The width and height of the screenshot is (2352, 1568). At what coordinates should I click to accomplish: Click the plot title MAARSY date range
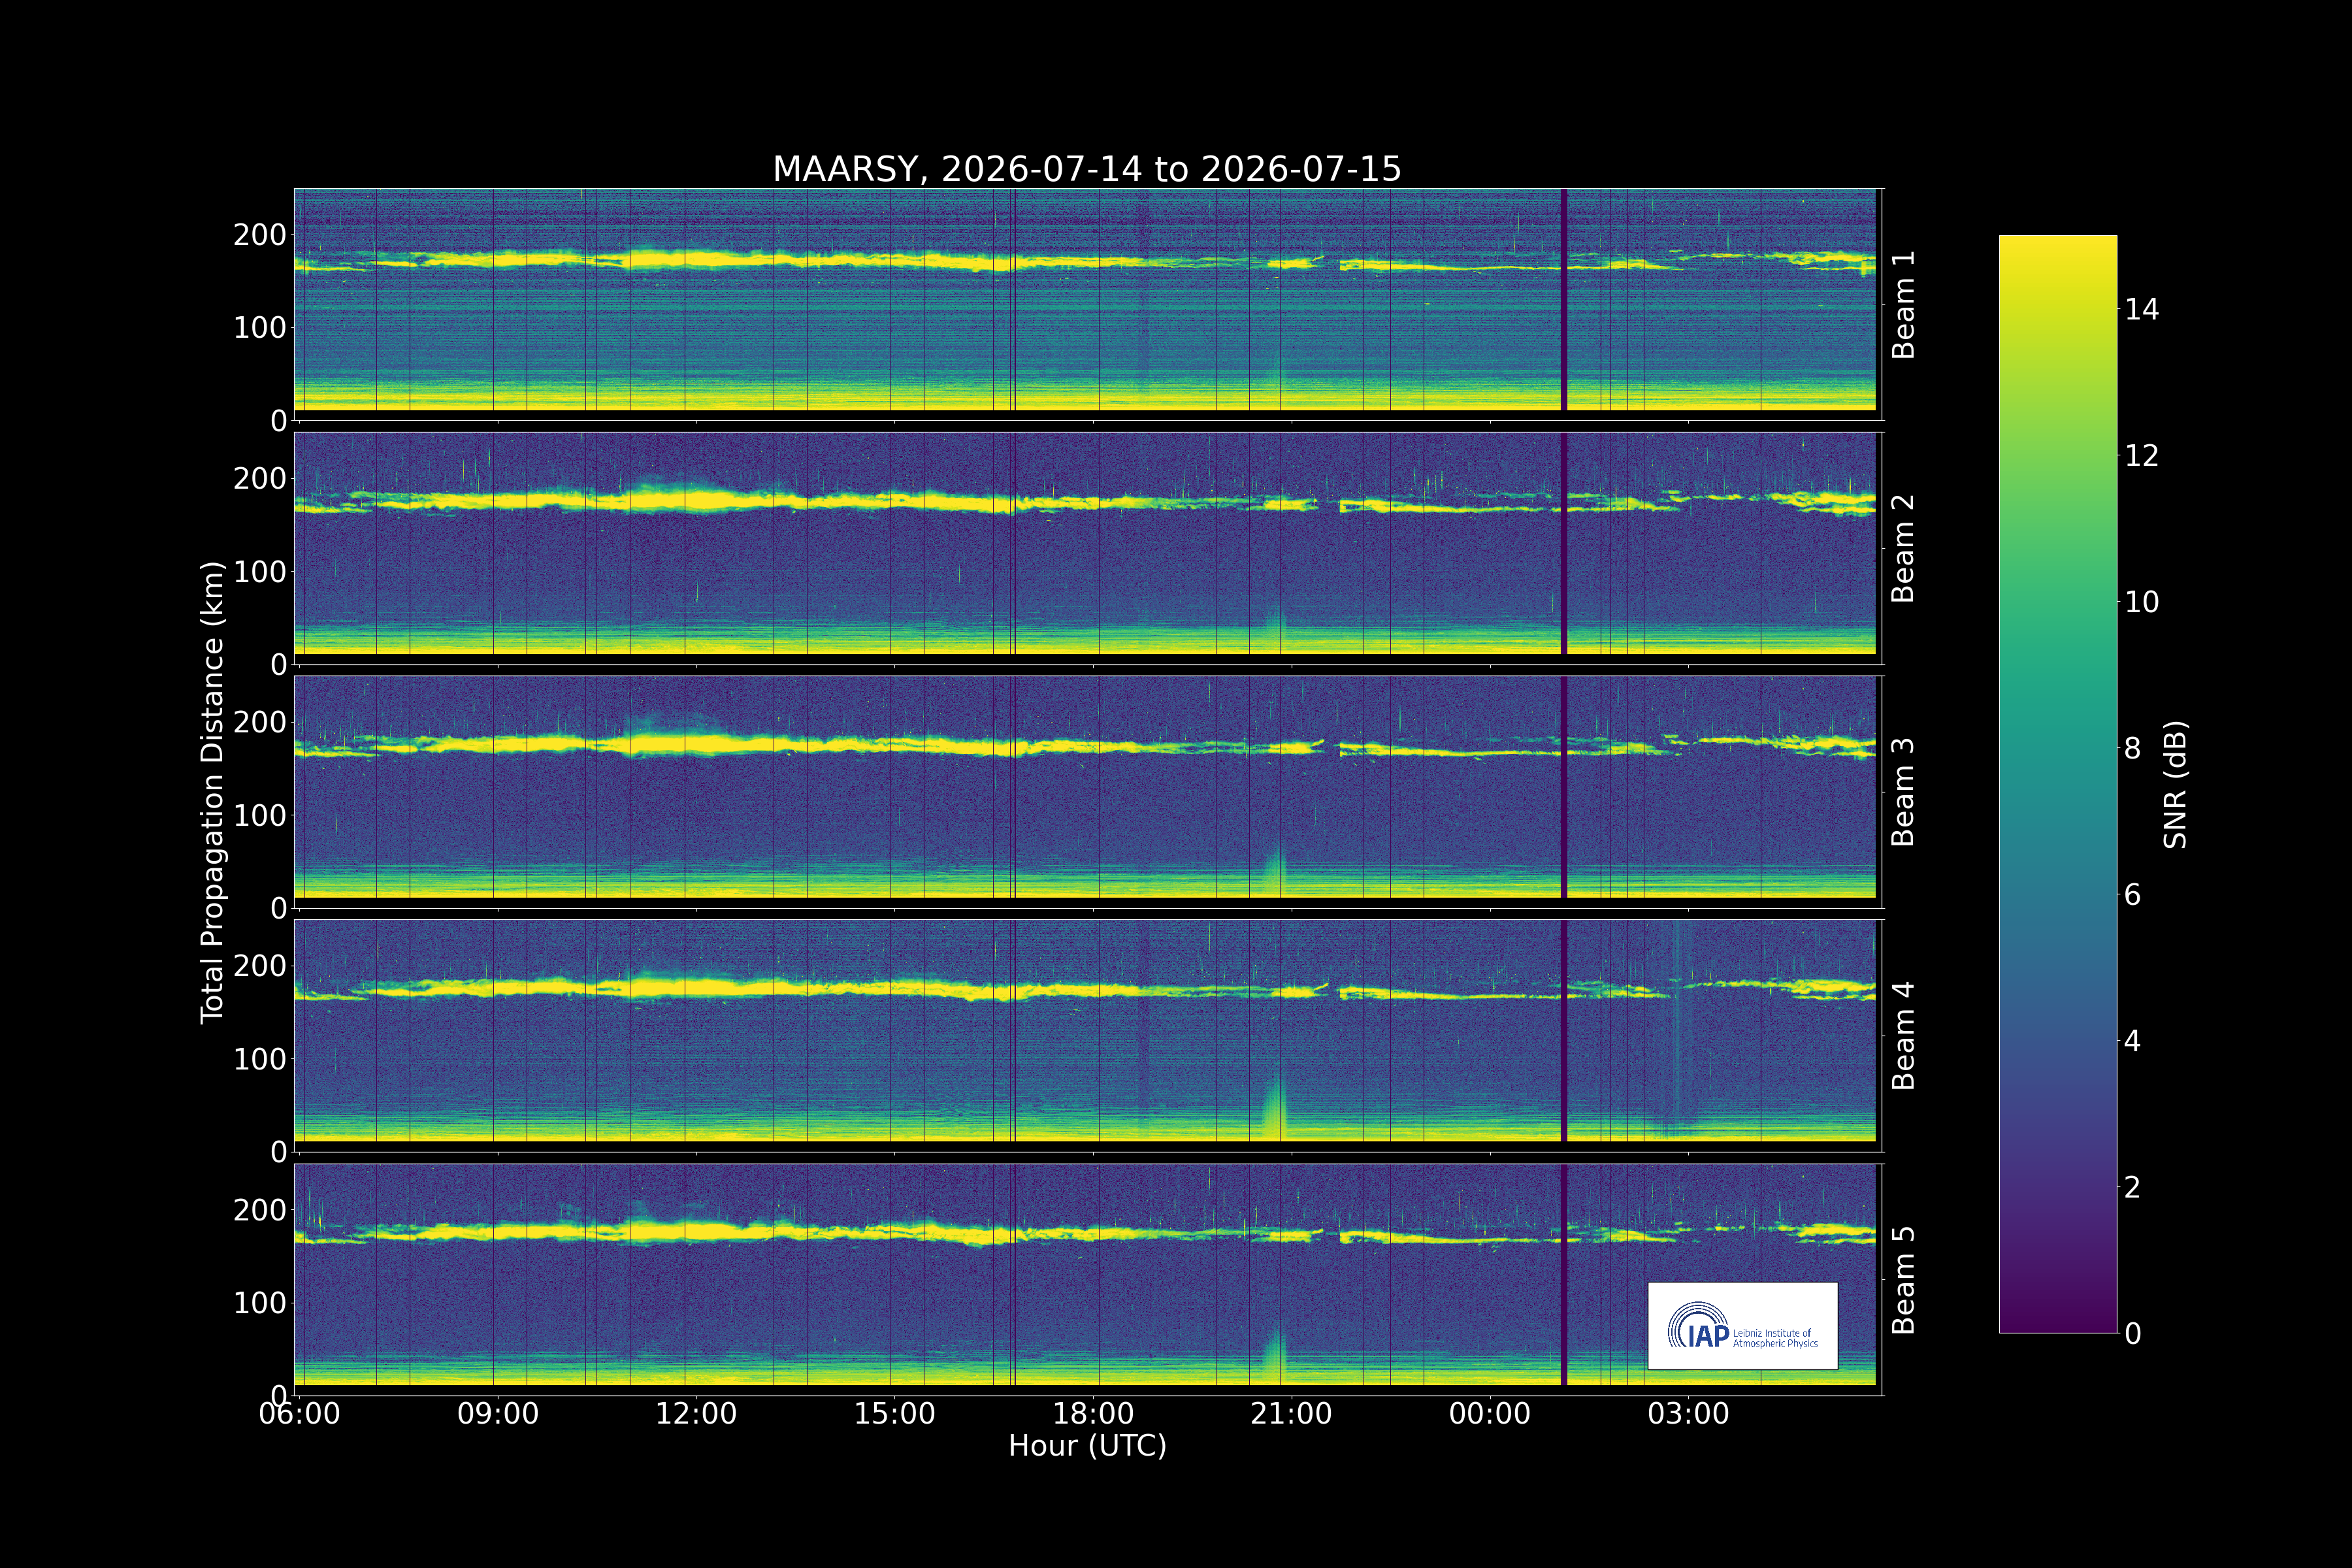pos(1087,169)
